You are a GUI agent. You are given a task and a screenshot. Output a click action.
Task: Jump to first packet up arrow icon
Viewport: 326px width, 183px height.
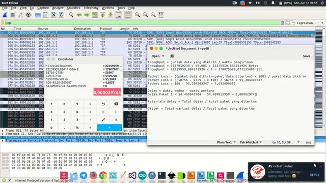[103, 15]
